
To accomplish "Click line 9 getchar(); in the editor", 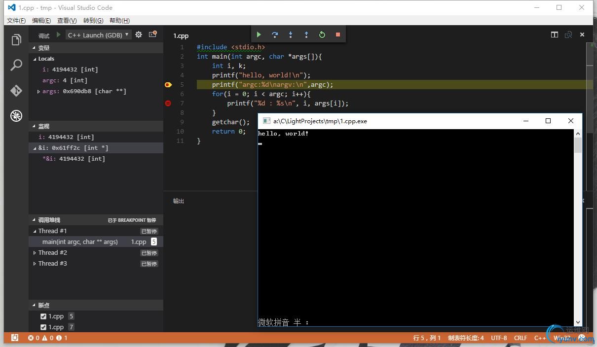I will click(231, 122).
